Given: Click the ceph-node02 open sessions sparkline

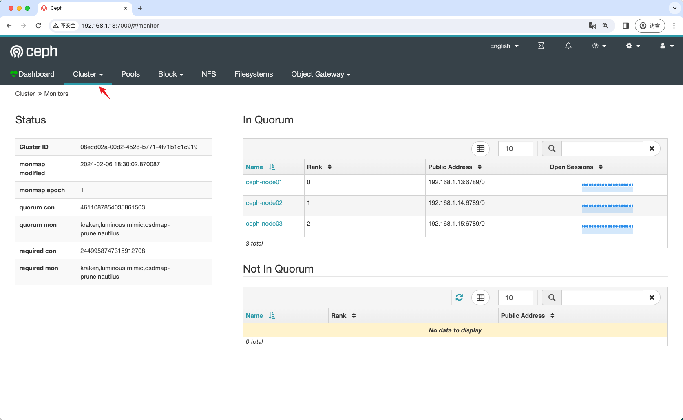Looking at the screenshot, I should [607, 208].
